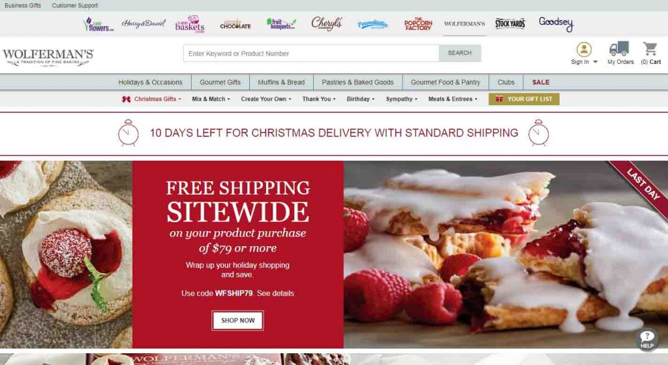
Task: Expand the Mix & Match dropdown
Action: pyautogui.click(x=211, y=99)
